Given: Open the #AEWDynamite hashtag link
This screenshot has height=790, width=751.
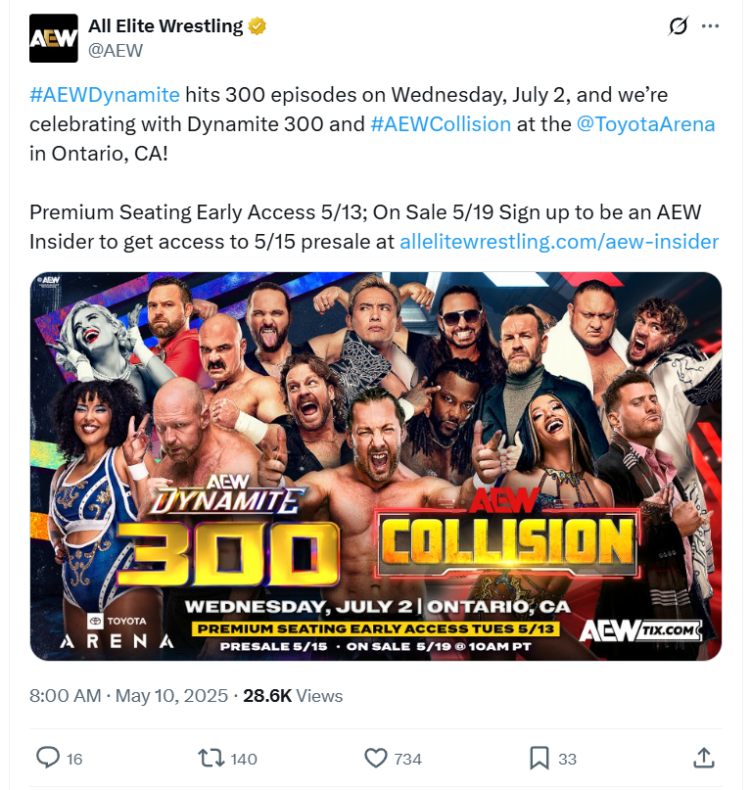Looking at the screenshot, I should point(105,95).
